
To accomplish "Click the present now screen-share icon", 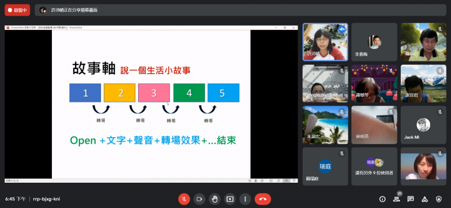I will [x=230, y=199].
